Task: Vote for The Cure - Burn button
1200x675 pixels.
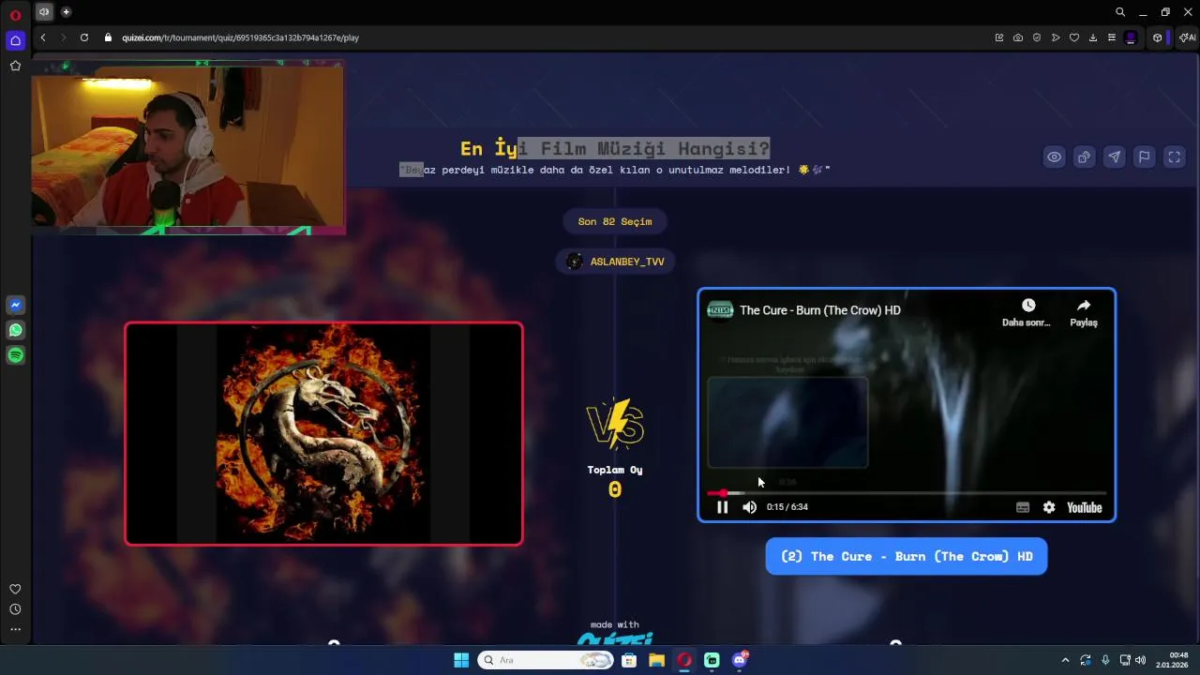Action: click(907, 556)
